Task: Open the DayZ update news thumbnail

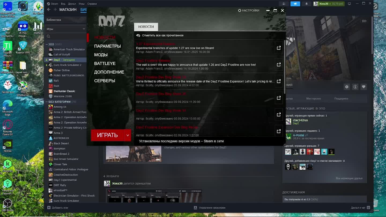Action: pos(133,154)
